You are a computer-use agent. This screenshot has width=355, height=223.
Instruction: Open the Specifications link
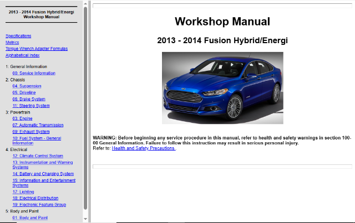(18, 36)
